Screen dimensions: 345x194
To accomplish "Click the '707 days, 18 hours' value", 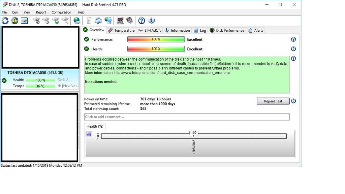I will (x=156, y=99).
